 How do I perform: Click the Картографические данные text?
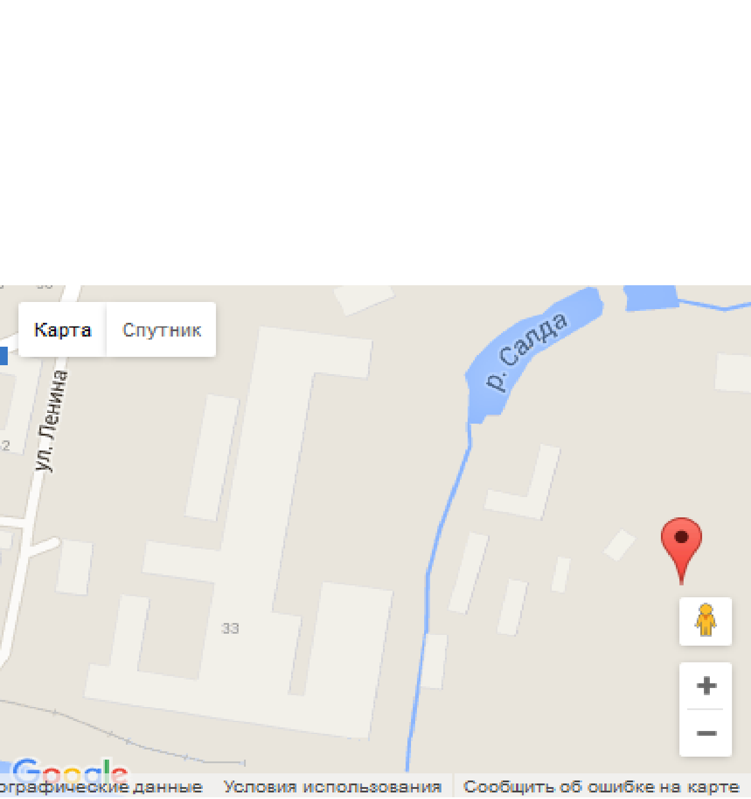click(101, 787)
